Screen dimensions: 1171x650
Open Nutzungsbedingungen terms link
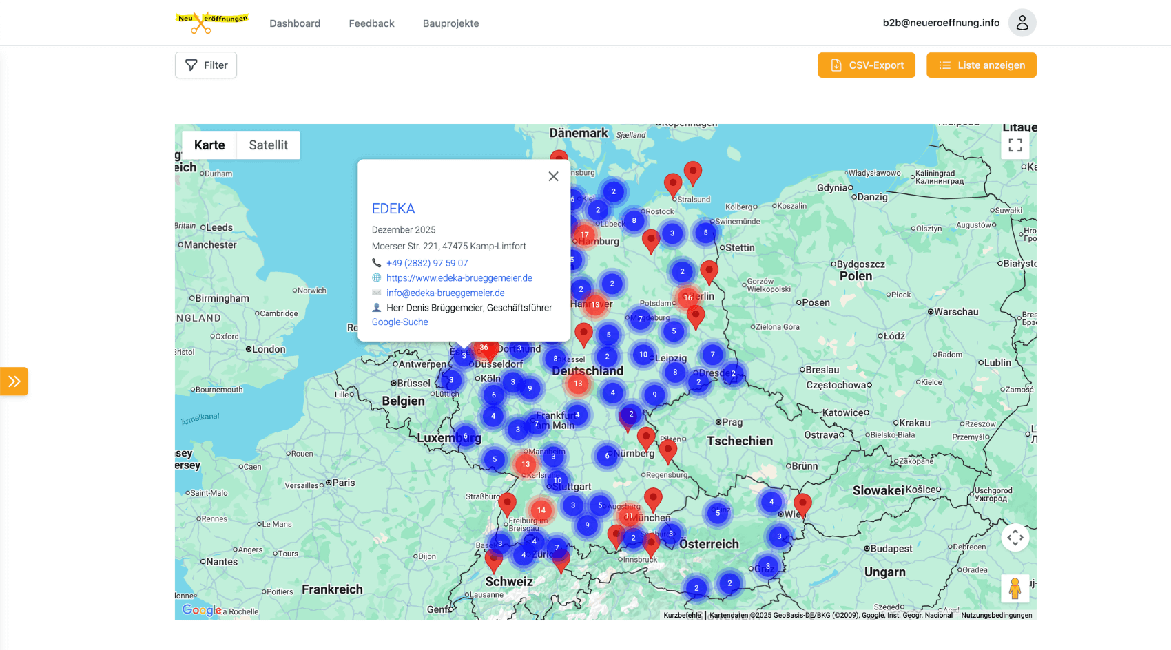click(x=997, y=616)
